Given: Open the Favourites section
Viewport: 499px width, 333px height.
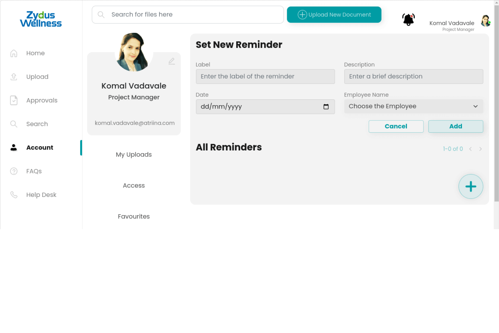Looking at the screenshot, I should click(x=134, y=216).
